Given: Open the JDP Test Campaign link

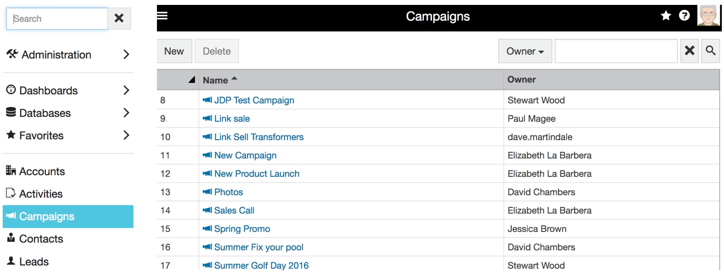Looking at the screenshot, I should [x=248, y=100].
